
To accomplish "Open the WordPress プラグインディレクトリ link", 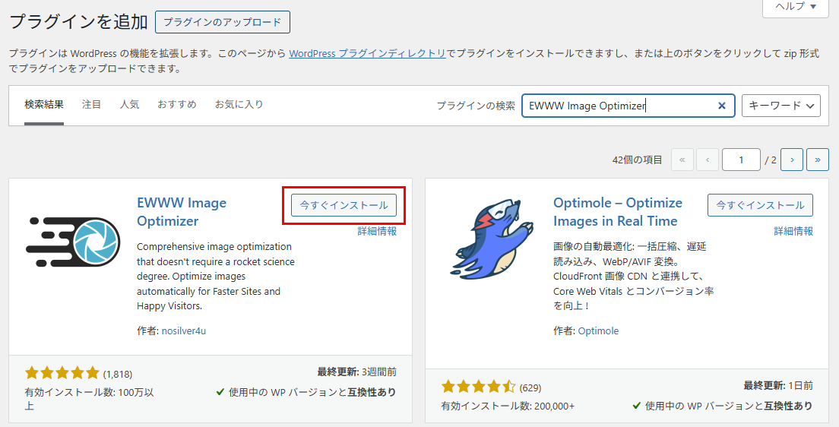I will click(x=367, y=53).
